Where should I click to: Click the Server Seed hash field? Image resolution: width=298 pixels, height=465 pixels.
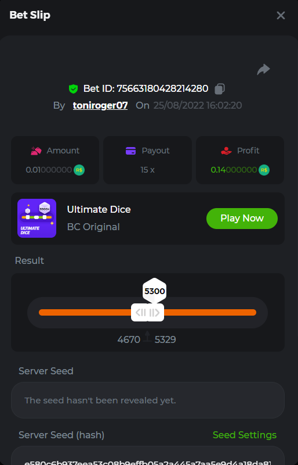coord(148,456)
